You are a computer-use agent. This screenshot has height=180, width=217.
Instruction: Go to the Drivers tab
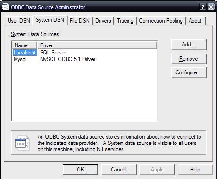[103, 21]
